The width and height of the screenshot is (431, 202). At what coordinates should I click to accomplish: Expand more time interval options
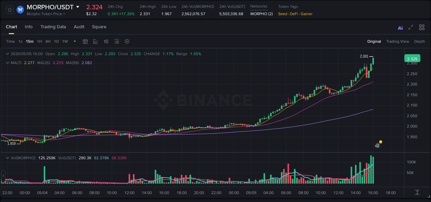coord(75,41)
